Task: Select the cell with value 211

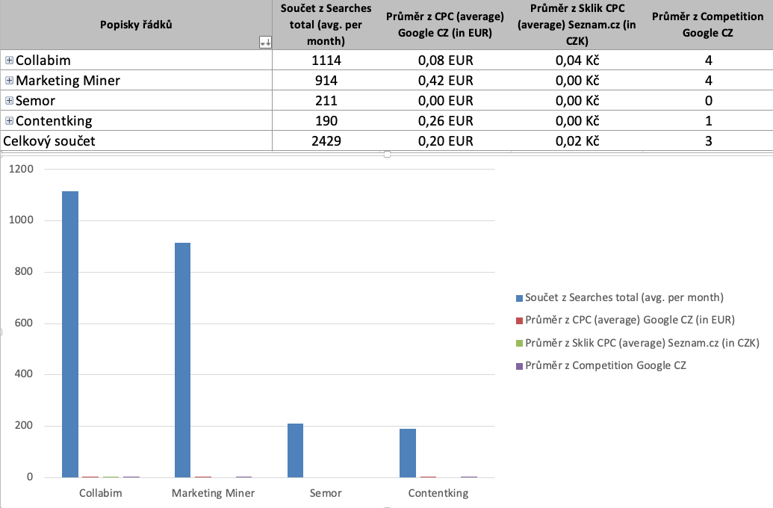Action: [326, 101]
